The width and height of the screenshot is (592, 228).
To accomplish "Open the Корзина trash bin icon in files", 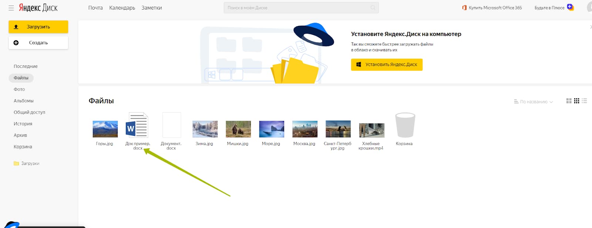I will (405, 125).
